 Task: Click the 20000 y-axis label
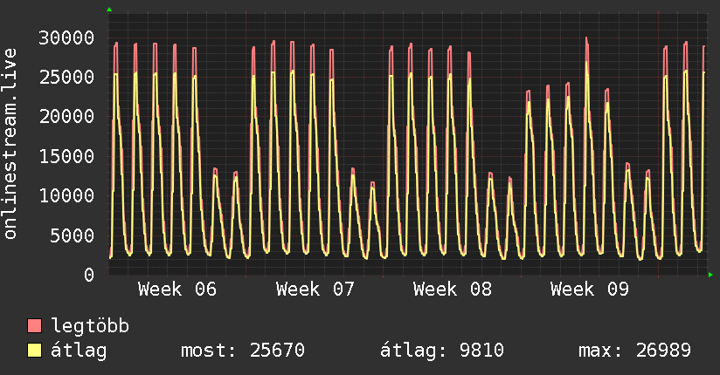pyautogui.click(x=66, y=117)
